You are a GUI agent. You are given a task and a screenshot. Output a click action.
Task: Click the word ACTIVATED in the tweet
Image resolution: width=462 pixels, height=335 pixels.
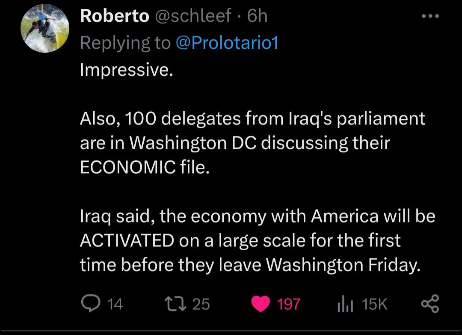tap(127, 241)
